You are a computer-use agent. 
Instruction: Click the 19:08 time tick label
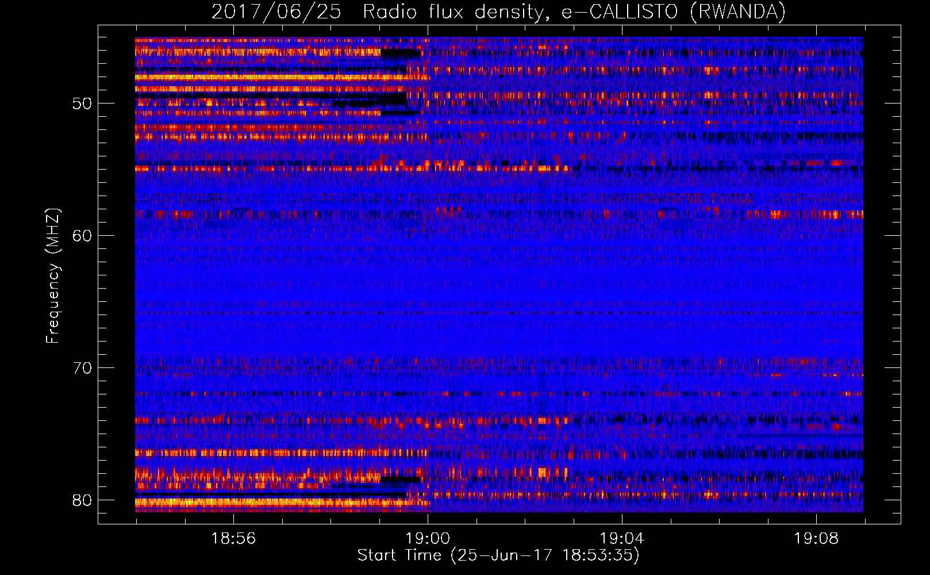[816, 539]
